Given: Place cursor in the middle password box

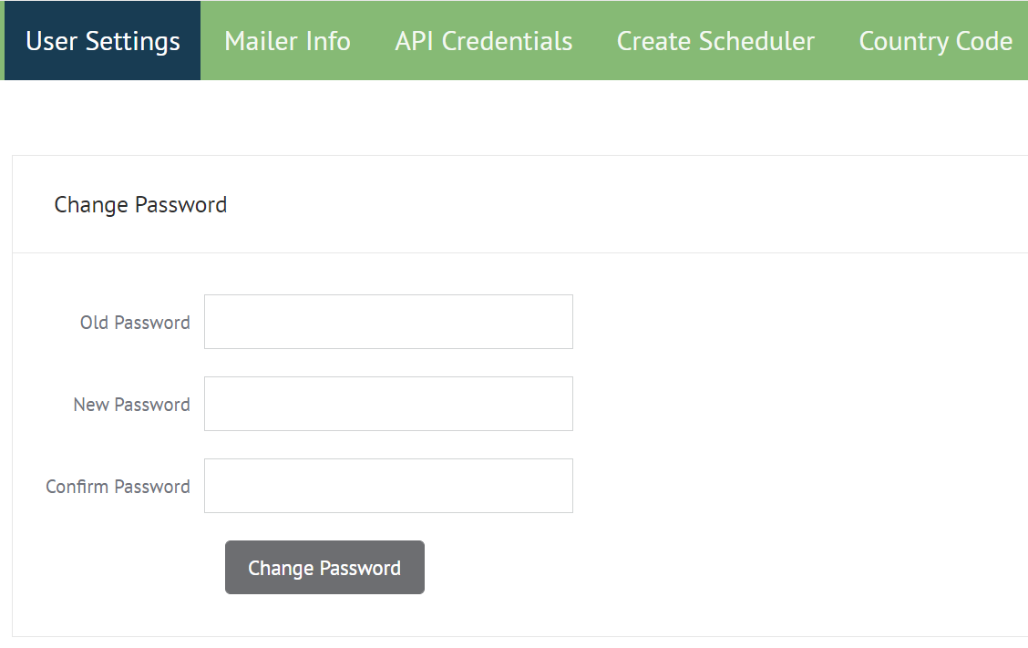Looking at the screenshot, I should pyautogui.click(x=388, y=404).
